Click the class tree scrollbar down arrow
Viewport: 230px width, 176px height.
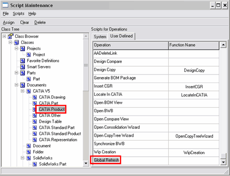click(x=86, y=163)
